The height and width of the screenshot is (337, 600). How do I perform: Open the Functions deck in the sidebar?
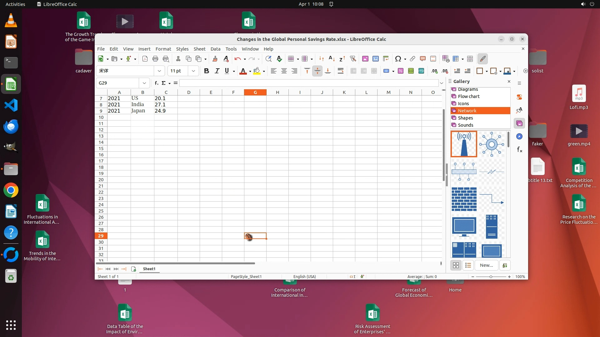tap(519, 150)
